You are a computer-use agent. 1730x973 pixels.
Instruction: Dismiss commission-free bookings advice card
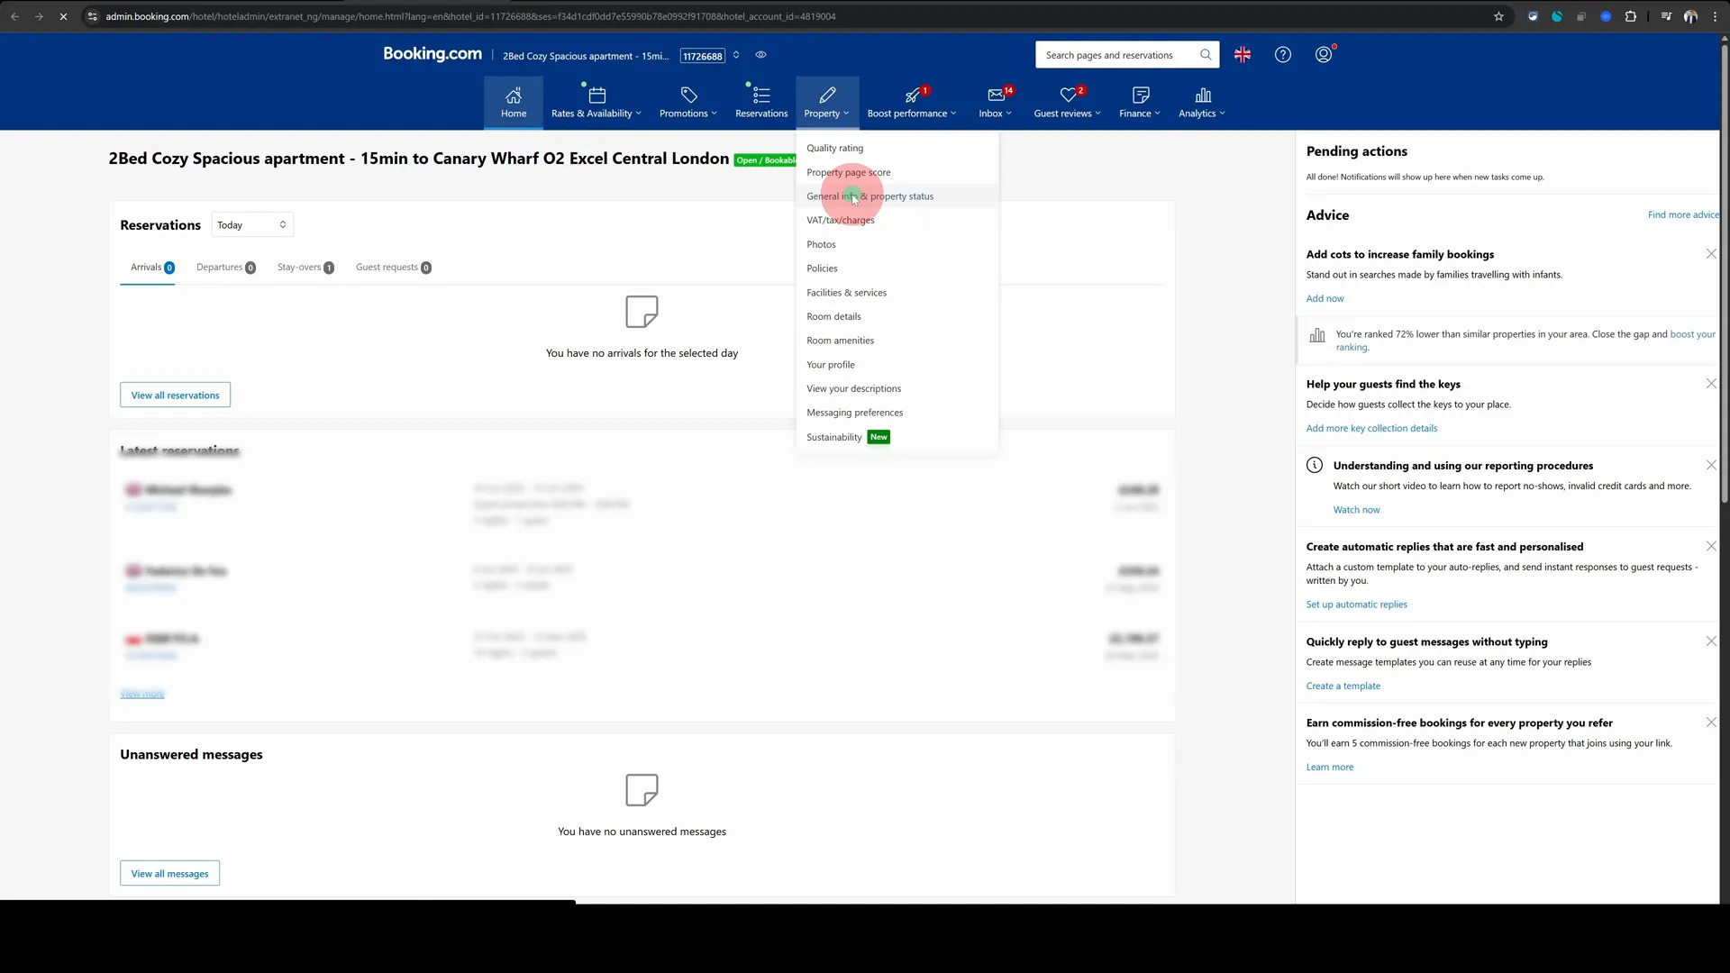point(1711,723)
